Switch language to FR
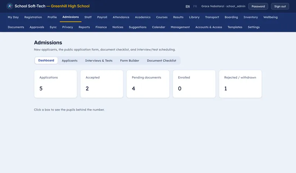296x173 pixels. tap(195, 6)
